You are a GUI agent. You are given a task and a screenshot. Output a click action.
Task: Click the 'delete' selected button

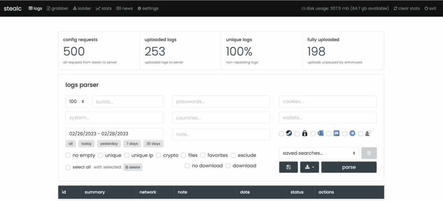(133, 167)
